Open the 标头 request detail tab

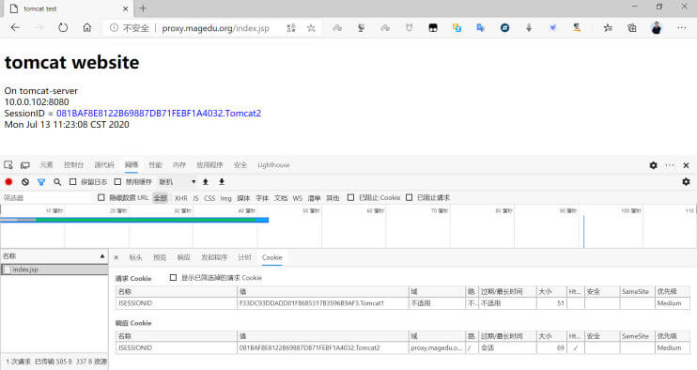[x=135, y=257]
